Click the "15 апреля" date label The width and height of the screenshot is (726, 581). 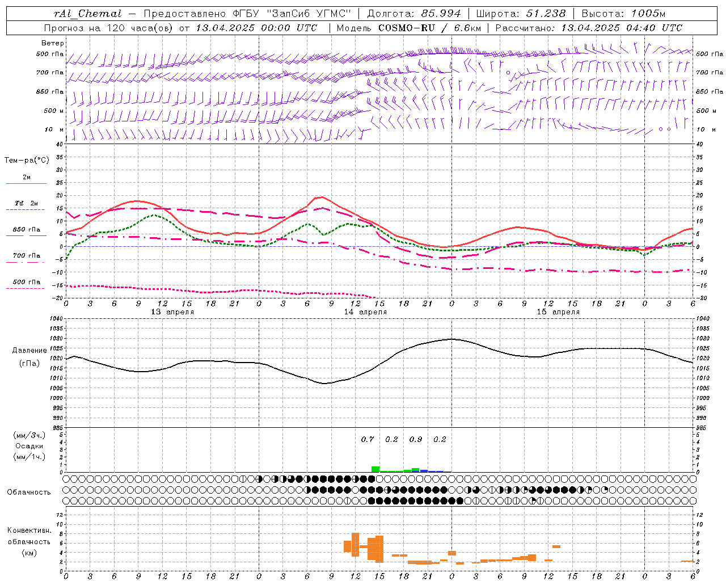click(x=558, y=312)
